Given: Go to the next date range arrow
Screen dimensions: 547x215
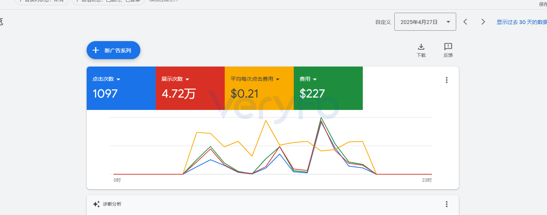Looking at the screenshot, I should [483, 22].
